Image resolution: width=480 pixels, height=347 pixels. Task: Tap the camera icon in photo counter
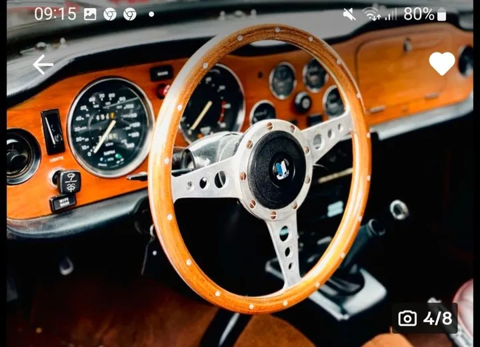(x=407, y=318)
